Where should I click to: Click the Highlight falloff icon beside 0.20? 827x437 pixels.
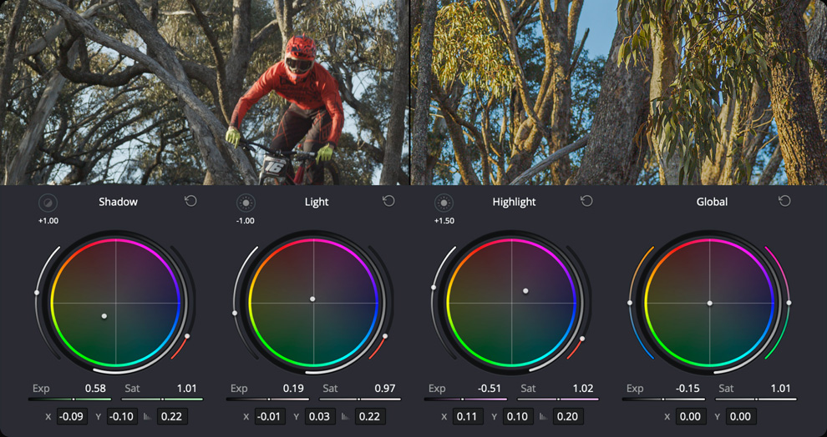pos(544,417)
